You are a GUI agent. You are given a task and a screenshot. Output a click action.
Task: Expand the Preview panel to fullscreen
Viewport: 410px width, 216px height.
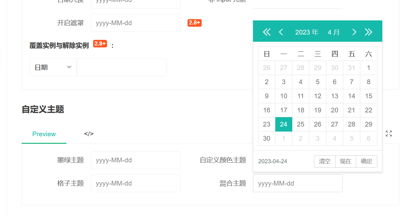point(388,133)
